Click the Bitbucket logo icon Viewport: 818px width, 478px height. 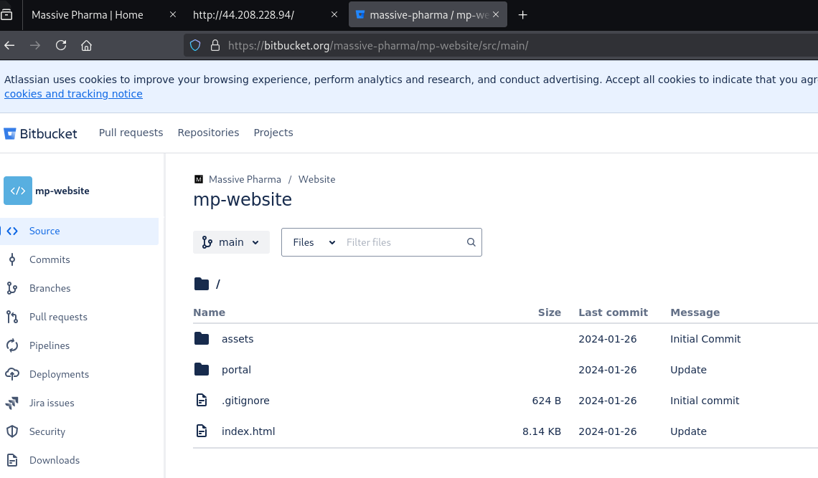[x=10, y=134]
